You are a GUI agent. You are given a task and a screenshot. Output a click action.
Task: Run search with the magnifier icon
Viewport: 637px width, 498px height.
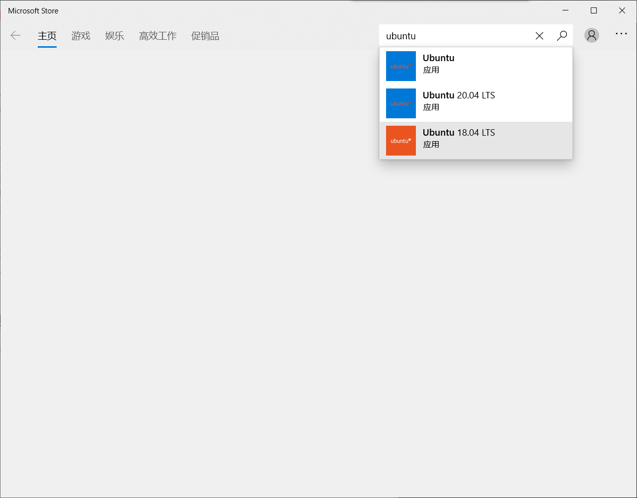point(562,36)
